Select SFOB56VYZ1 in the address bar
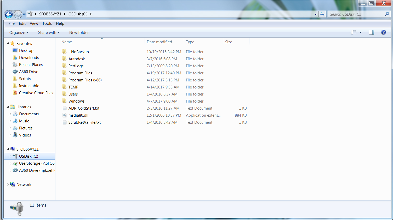393x220 pixels. (50, 14)
